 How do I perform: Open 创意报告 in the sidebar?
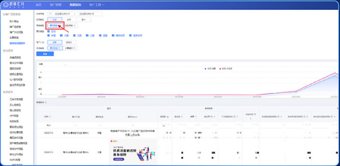[x=14, y=38]
